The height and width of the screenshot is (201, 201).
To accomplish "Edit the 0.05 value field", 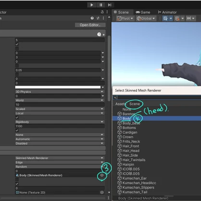I will (58, 70).
